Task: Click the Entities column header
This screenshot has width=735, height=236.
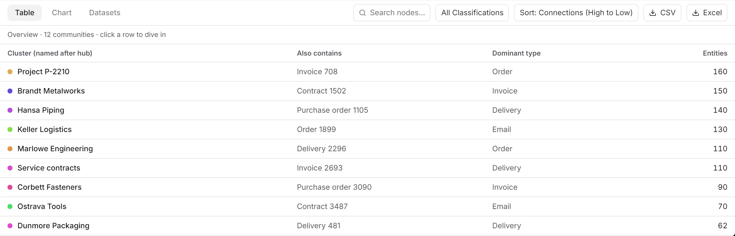Action: pyautogui.click(x=715, y=53)
